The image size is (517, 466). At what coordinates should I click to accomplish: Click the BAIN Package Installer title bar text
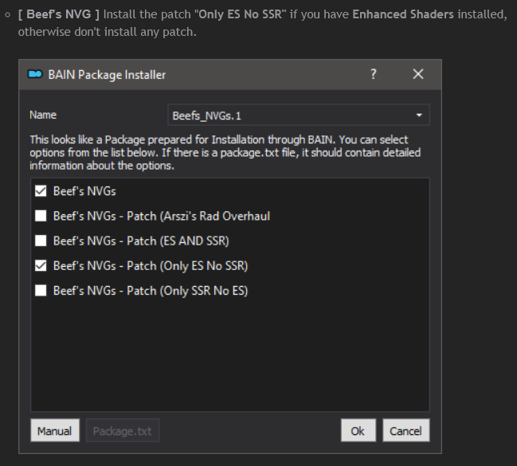point(107,75)
